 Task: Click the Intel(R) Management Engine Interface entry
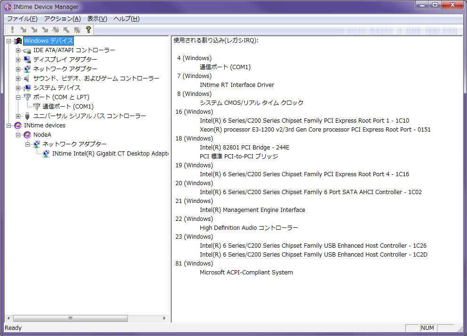coord(252,210)
